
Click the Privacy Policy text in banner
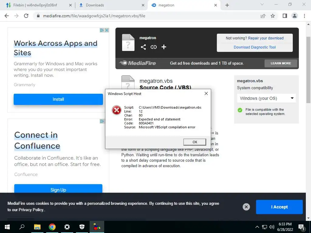click(31, 210)
